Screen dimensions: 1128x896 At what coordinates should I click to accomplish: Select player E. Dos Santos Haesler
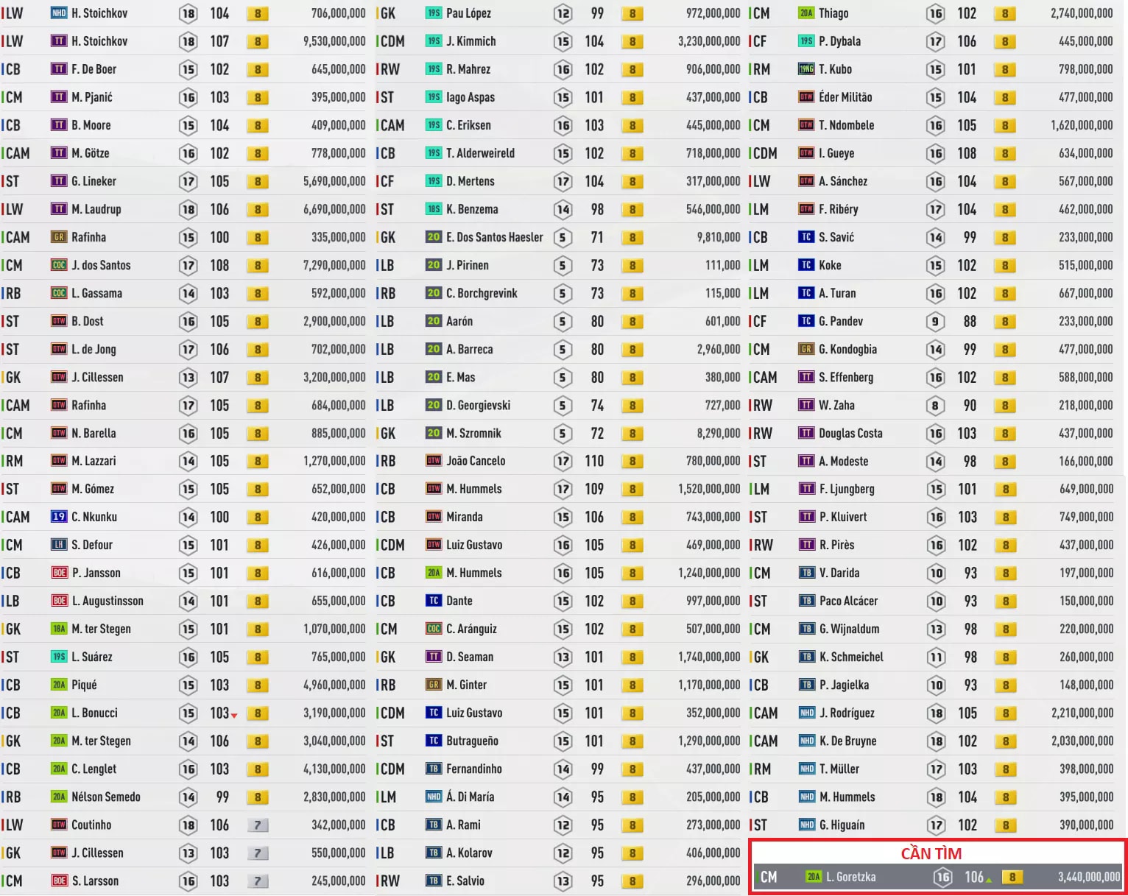(494, 237)
